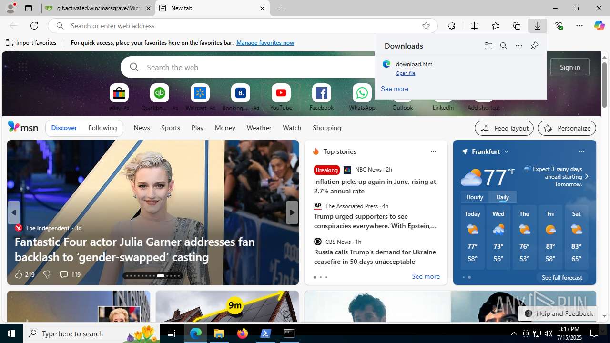Open Settings and more ellipsis menu

(579, 26)
